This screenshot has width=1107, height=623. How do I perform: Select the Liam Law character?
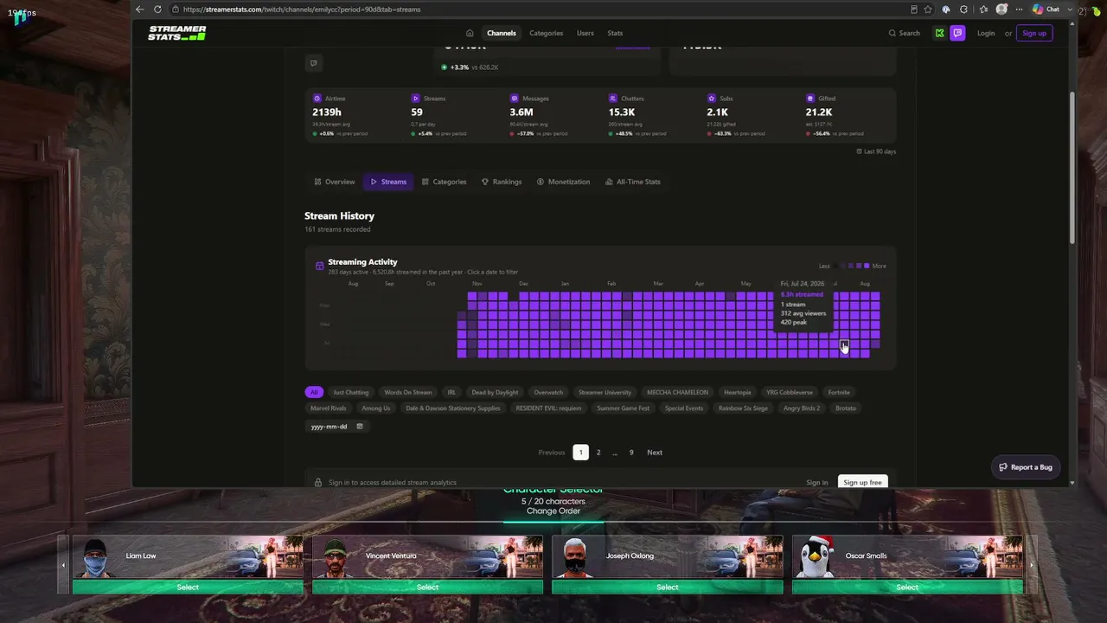[x=188, y=587]
